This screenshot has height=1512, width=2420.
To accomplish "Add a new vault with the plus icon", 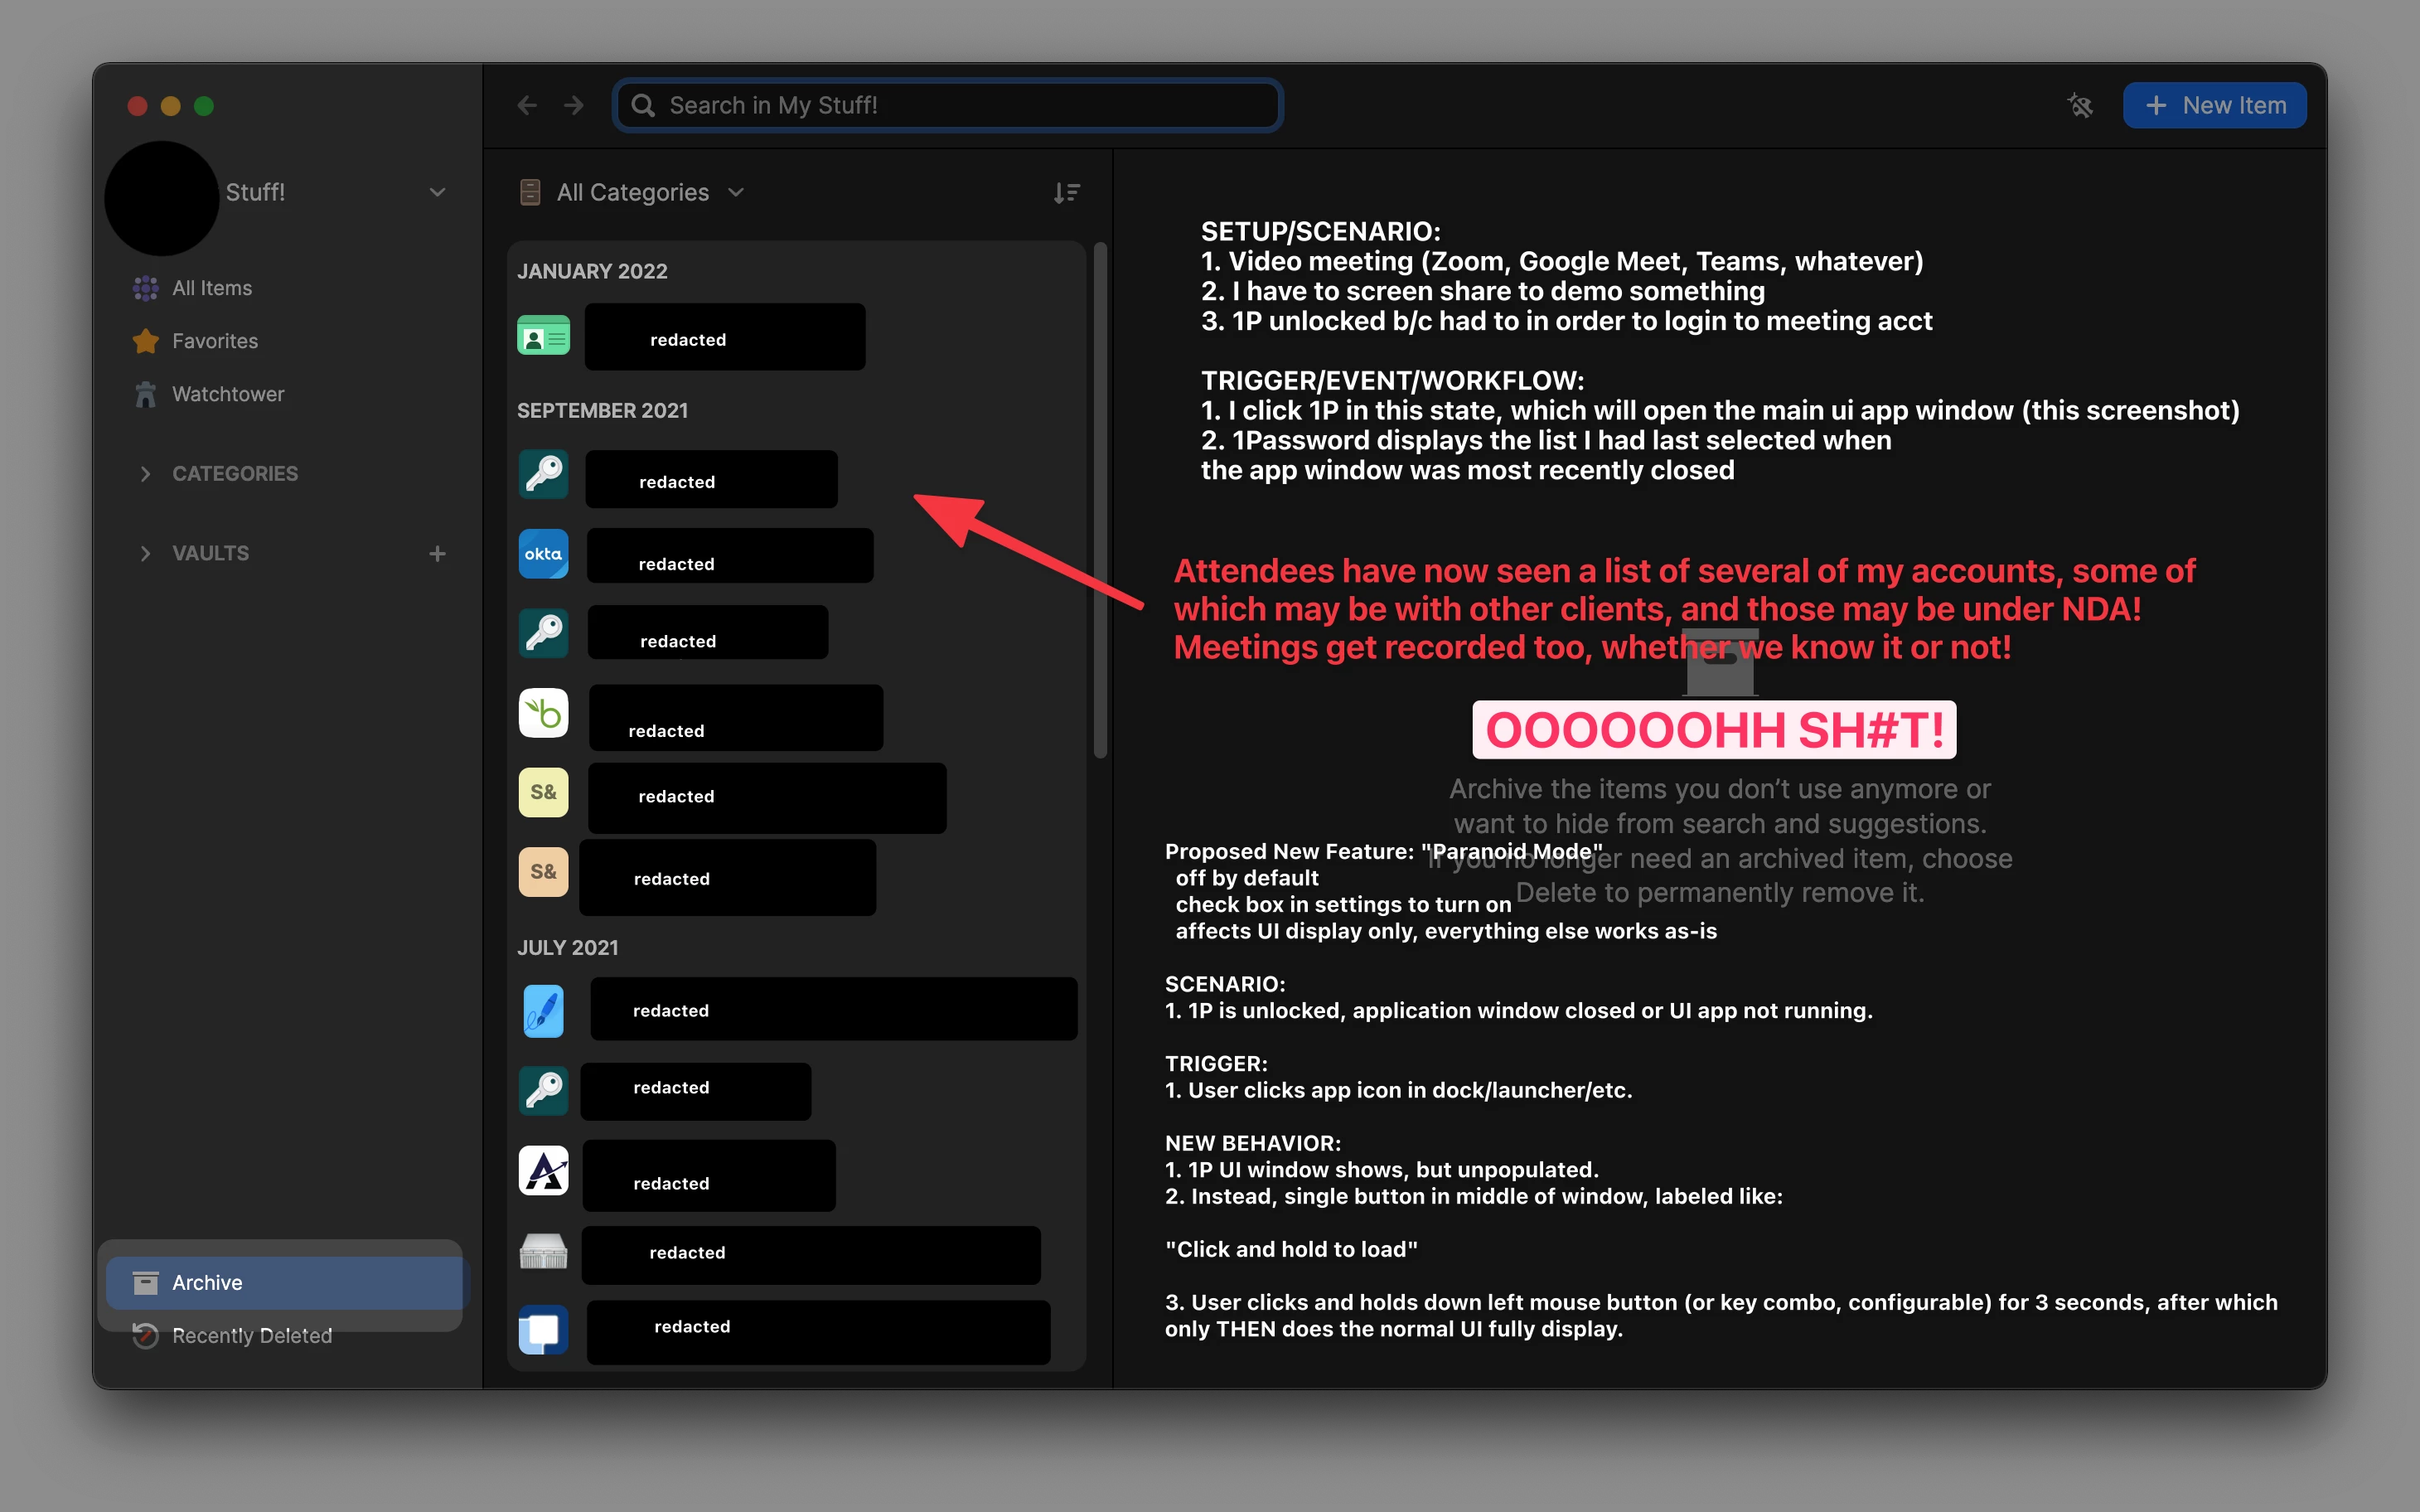I will [x=437, y=553].
